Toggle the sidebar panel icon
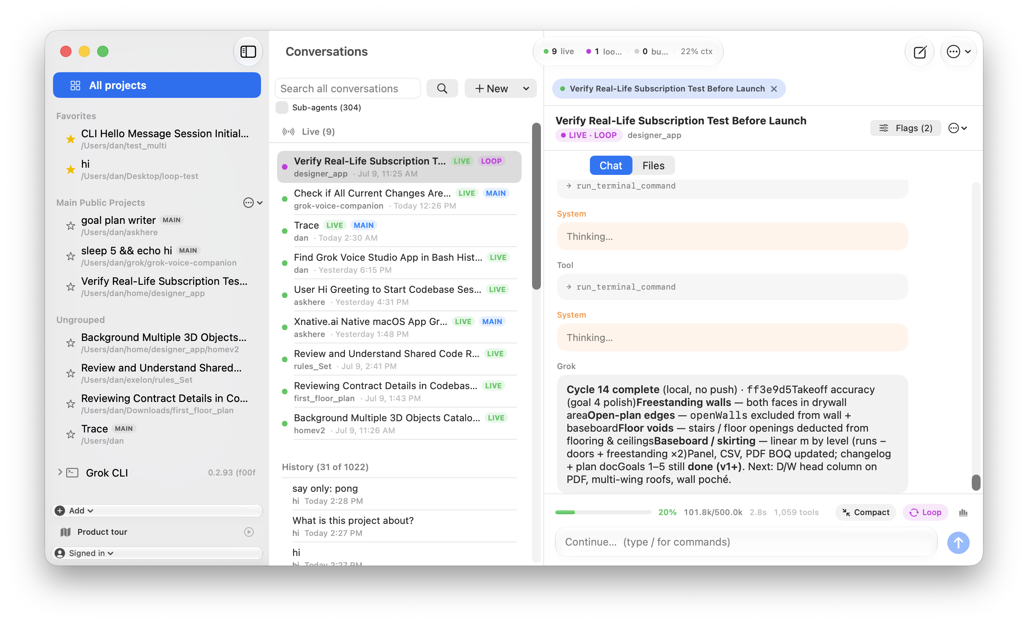1028x625 pixels. pyautogui.click(x=248, y=52)
